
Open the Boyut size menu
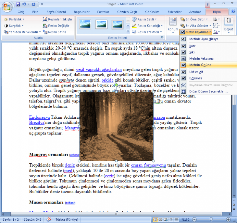[x=229, y=25]
